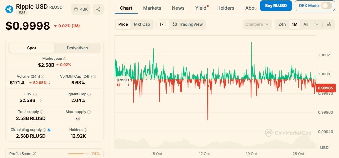Click the info icon next to Volume (24h)
The width and height of the screenshot is (339, 158).
pyautogui.click(x=43, y=77)
